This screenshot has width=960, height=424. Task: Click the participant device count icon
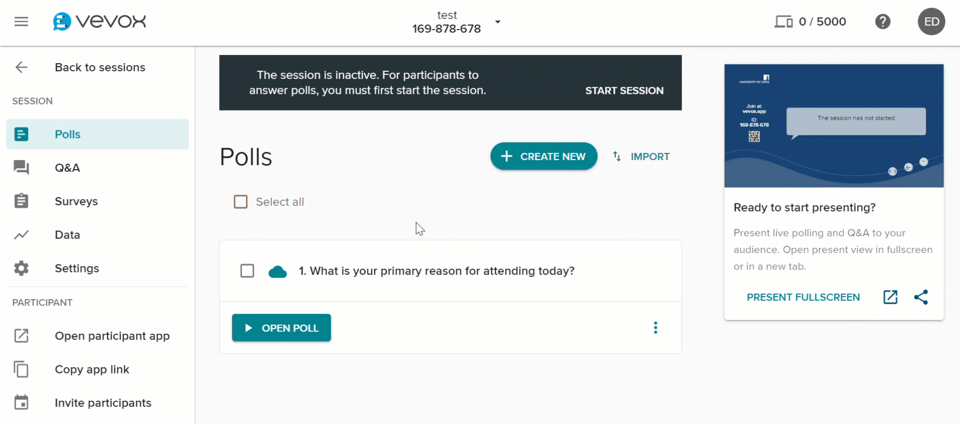coord(784,21)
